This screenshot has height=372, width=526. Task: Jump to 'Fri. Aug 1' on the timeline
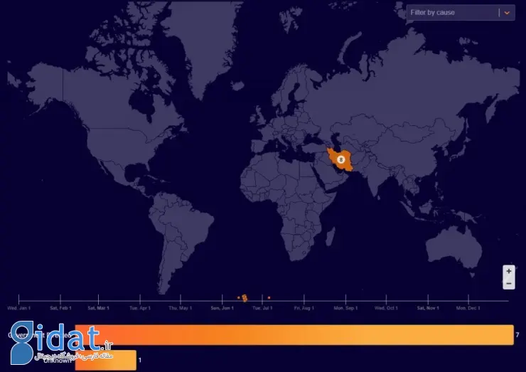tap(304, 308)
